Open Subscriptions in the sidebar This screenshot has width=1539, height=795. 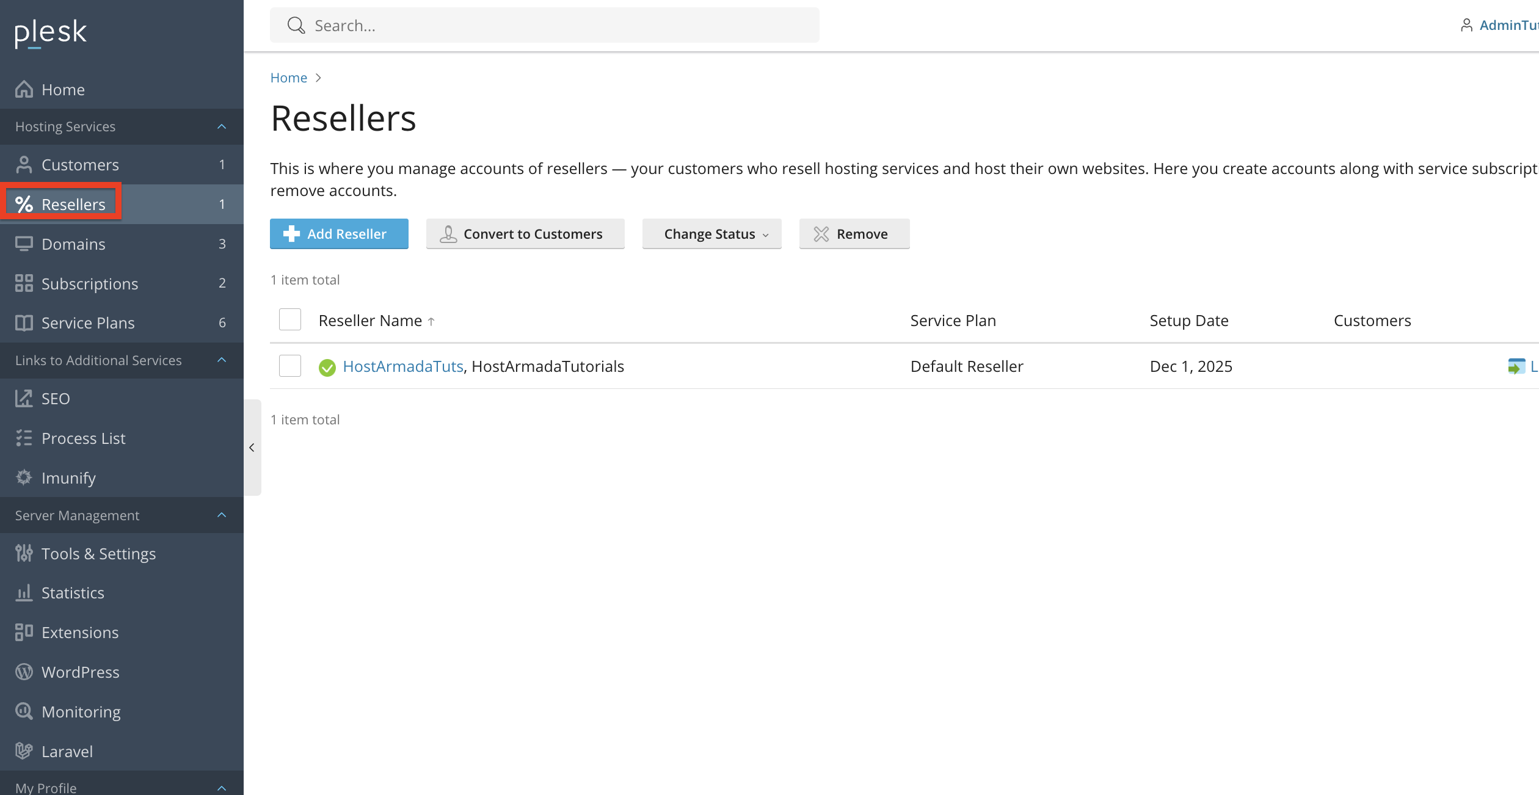click(x=122, y=283)
